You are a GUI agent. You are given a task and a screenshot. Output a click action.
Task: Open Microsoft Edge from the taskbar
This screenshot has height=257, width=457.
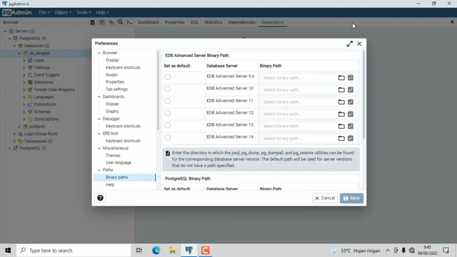tap(156, 250)
